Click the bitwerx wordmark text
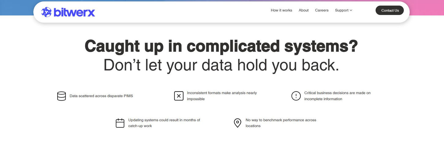The image size is (444, 150). click(x=74, y=12)
